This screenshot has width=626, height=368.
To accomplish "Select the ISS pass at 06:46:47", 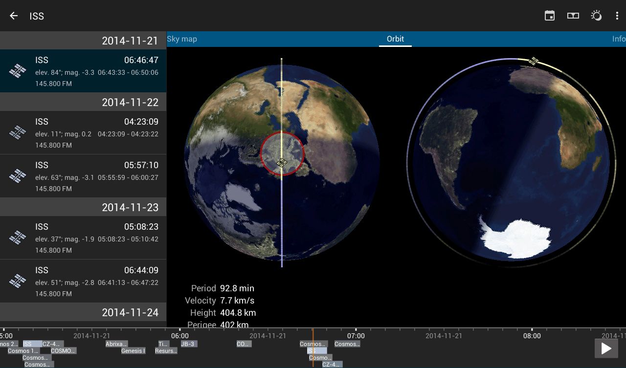I will coord(83,71).
